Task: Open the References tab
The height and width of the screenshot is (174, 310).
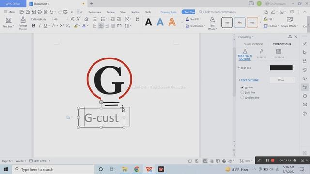Action: [x=94, y=12]
